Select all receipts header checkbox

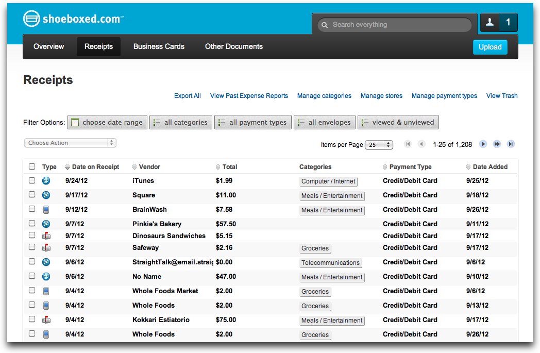32,166
